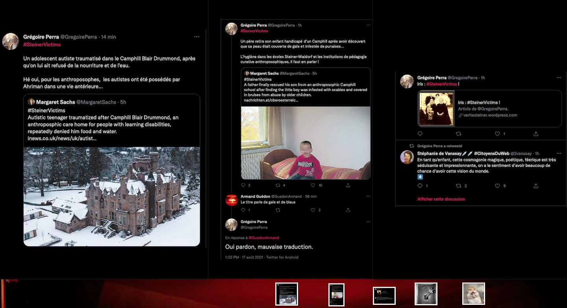Open three-dot menu on scabies tweet
The image size is (567, 308).
tap(368, 25)
